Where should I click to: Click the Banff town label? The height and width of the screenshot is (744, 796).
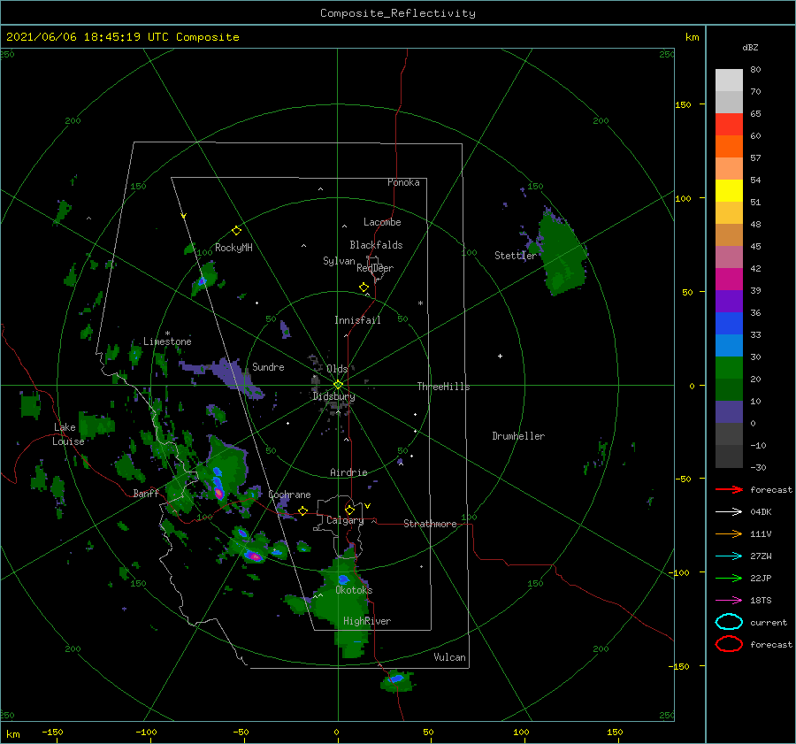(x=146, y=493)
